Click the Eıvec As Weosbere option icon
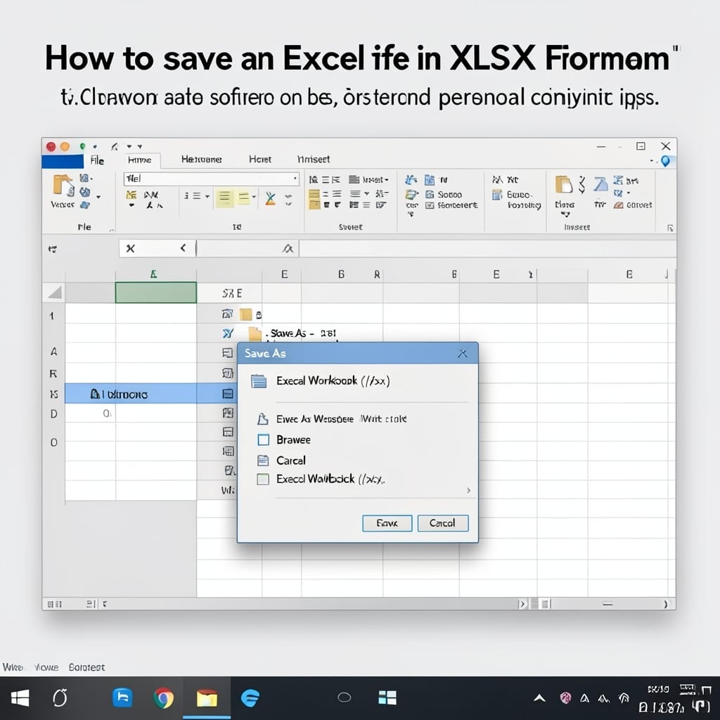This screenshot has height=720, width=720. (263, 419)
